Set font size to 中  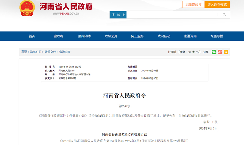click(193, 52)
